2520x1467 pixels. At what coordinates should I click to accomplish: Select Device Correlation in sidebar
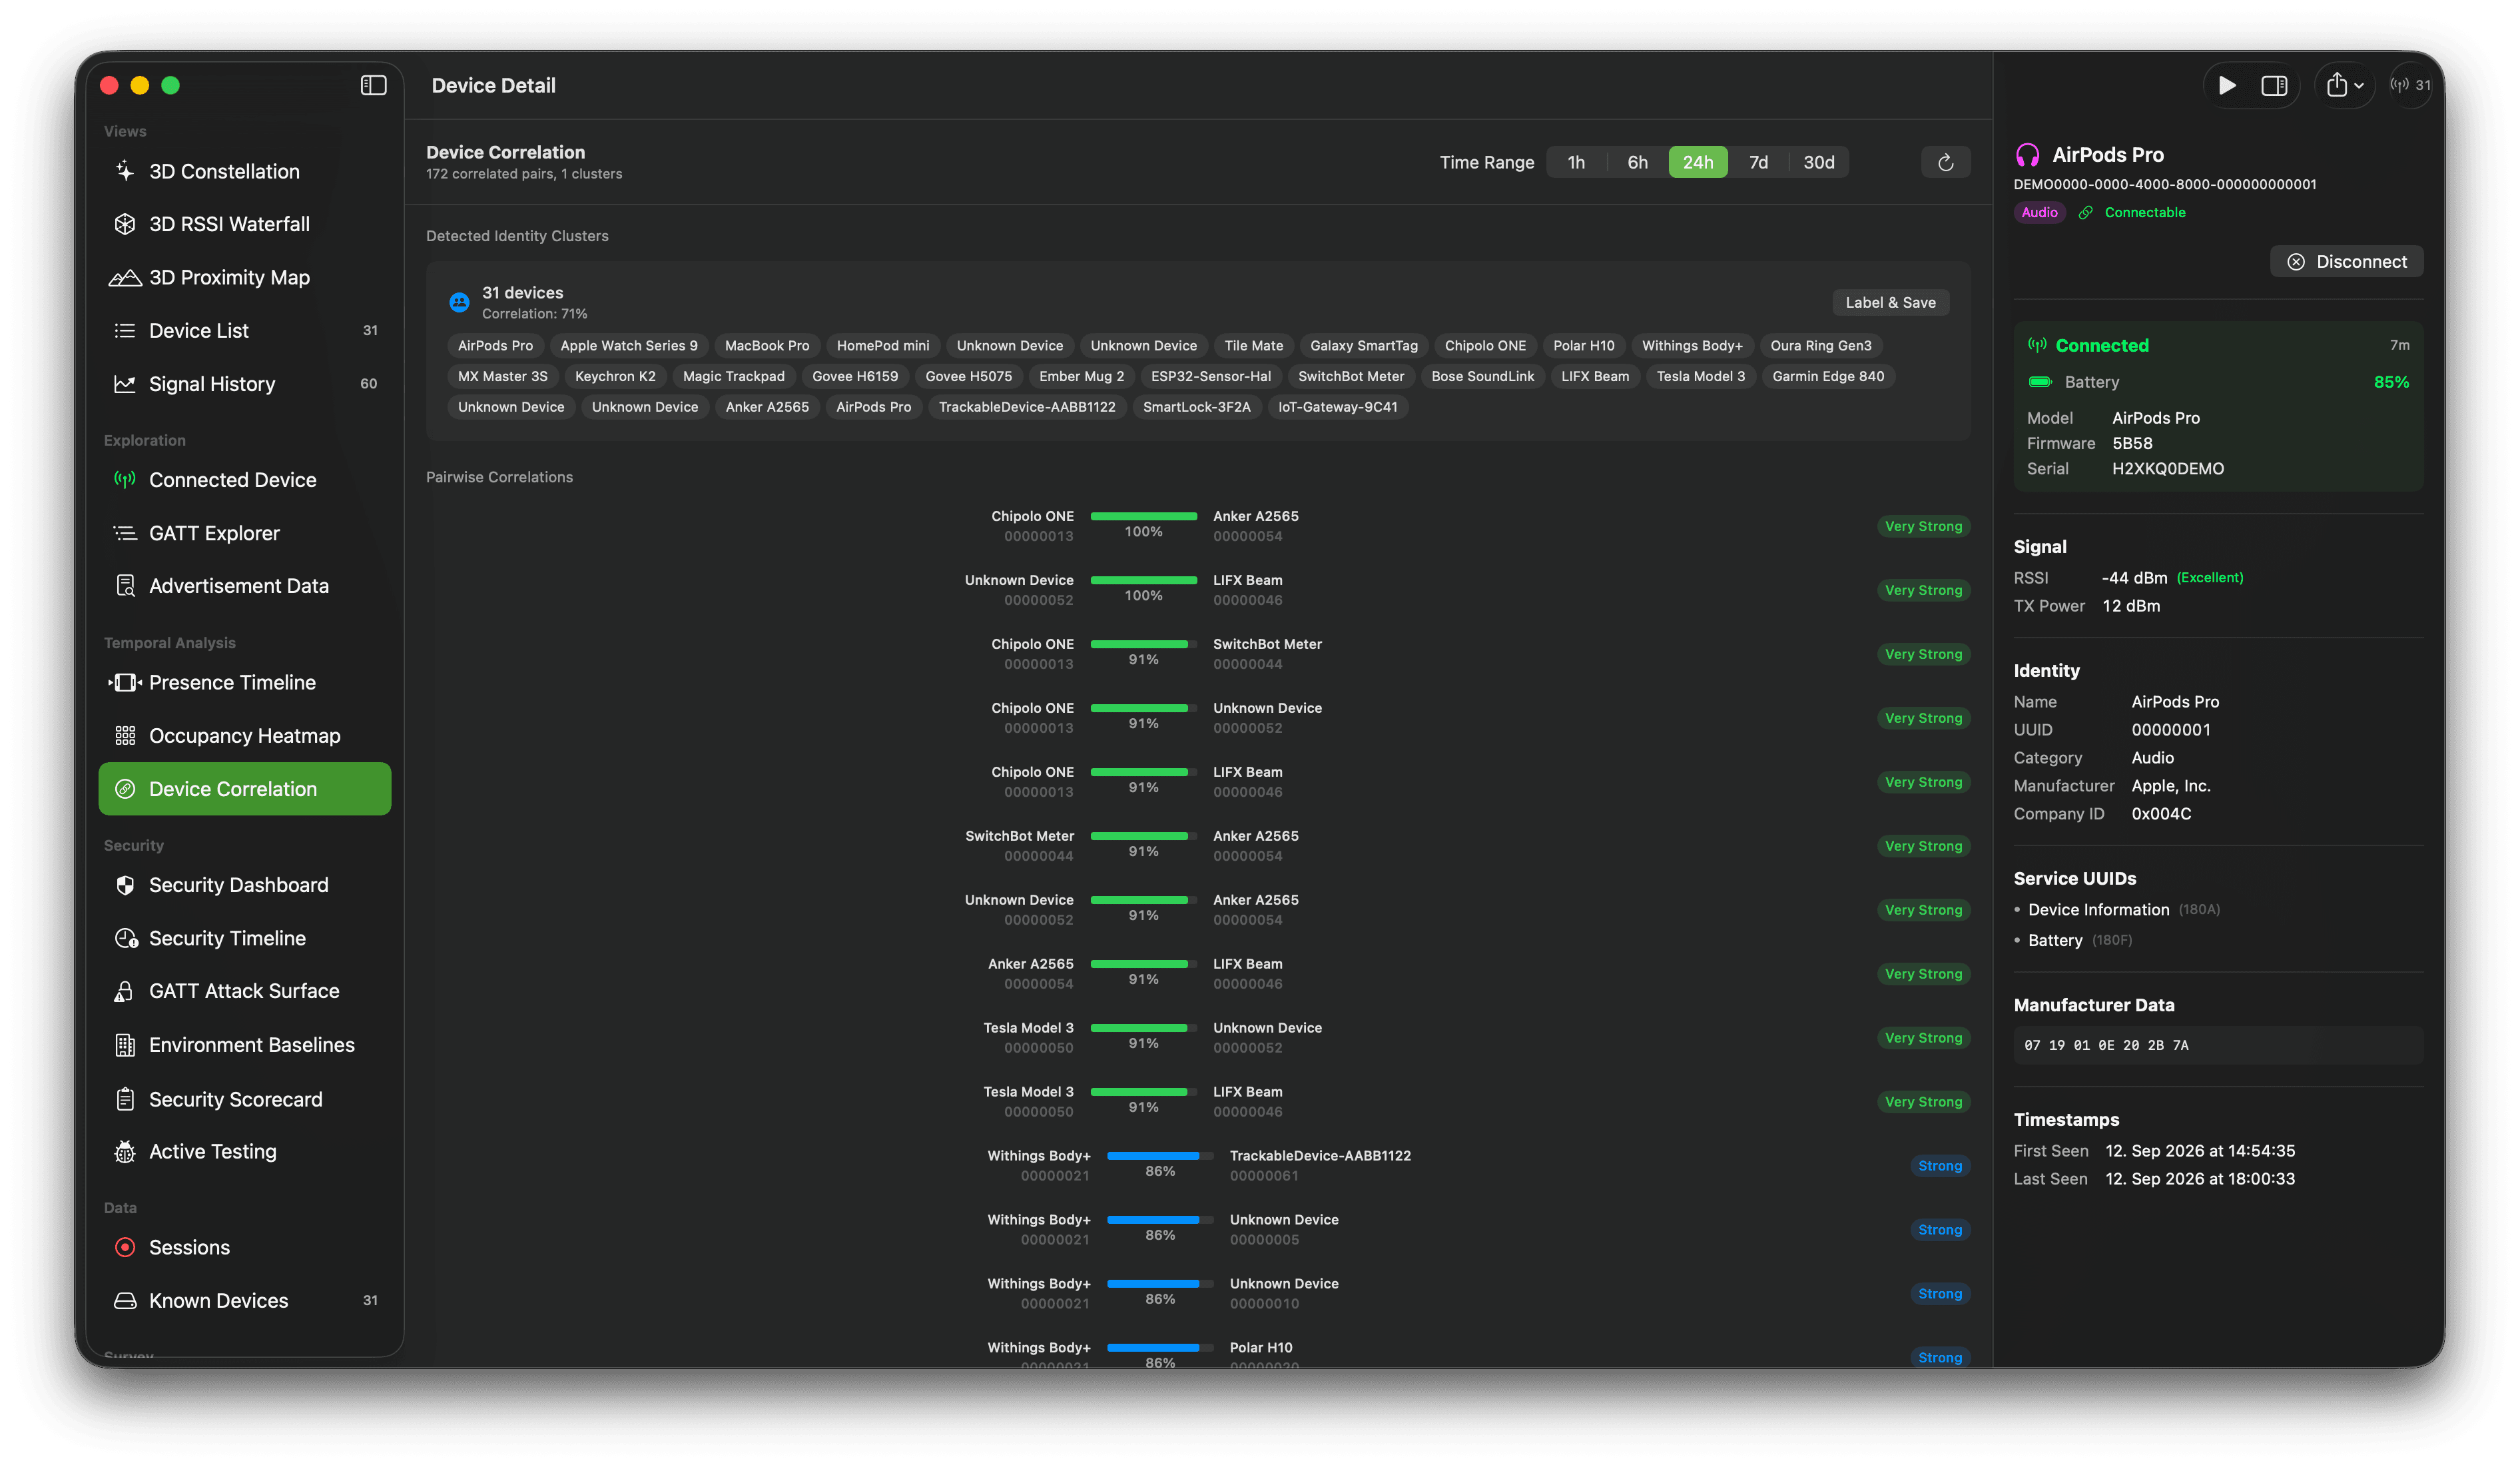[244, 789]
